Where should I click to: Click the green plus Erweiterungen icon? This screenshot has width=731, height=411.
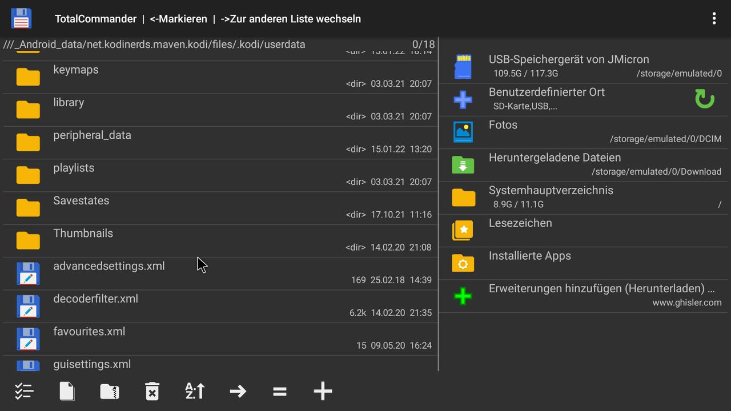463,296
